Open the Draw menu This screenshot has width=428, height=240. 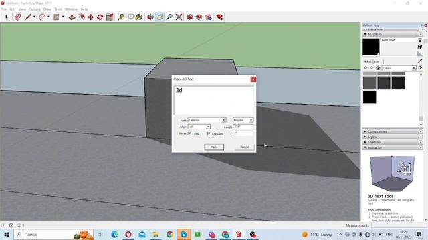pos(47,9)
